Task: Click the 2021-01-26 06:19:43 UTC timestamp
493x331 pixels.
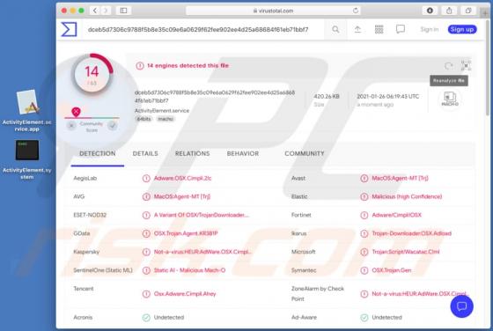Action: click(387, 96)
